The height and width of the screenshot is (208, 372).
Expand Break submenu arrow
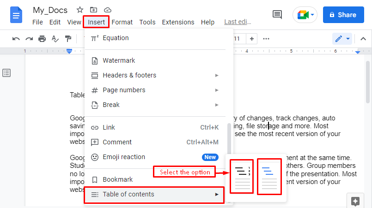coord(217,105)
